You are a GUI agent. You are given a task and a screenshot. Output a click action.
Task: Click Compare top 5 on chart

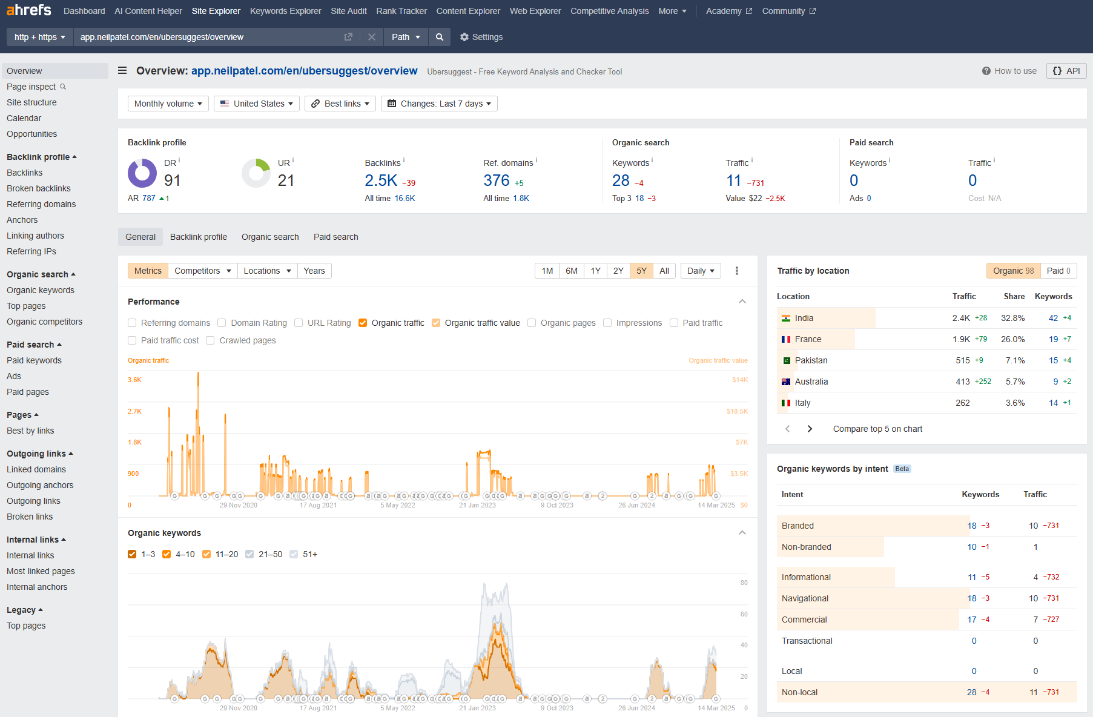[877, 429]
